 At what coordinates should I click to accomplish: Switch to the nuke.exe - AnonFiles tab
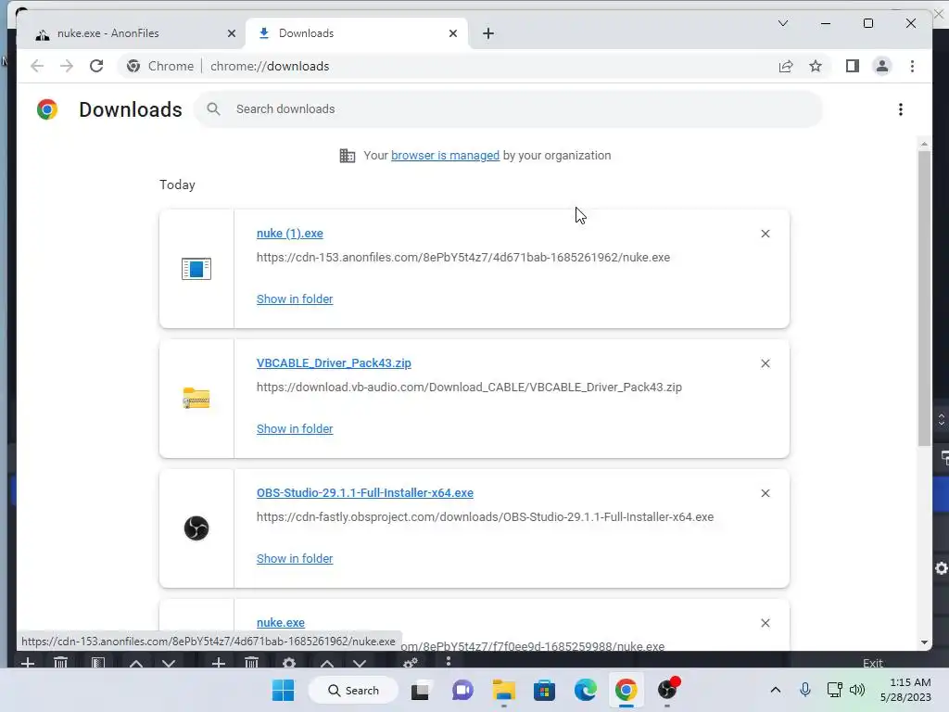tap(133, 33)
